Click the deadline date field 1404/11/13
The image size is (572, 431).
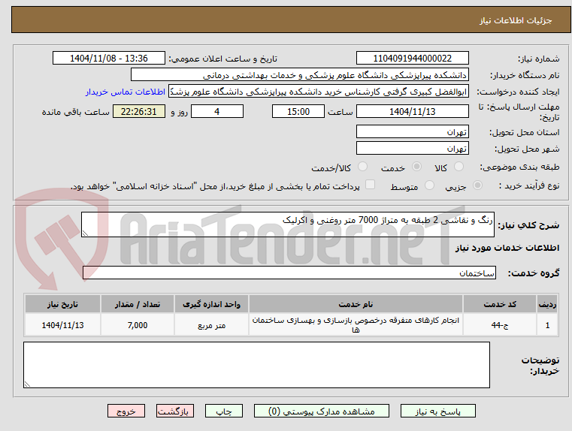point(412,111)
